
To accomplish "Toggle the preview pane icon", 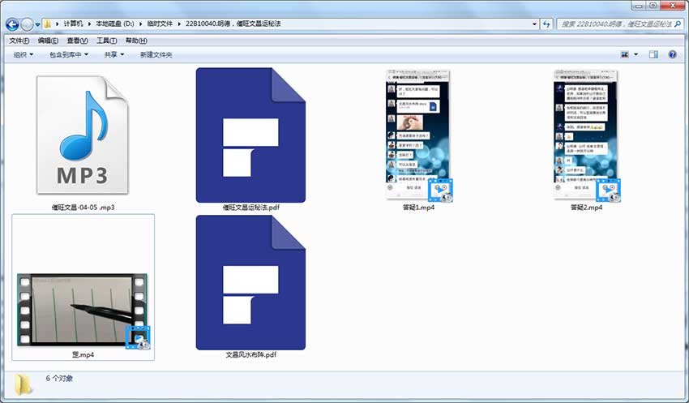I will pos(654,54).
